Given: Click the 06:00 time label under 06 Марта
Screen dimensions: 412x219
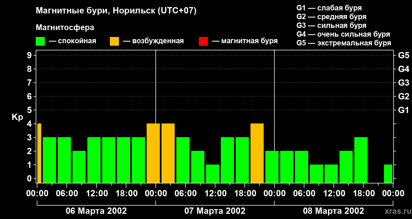Looking at the screenshot, I should [x=67, y=194].
